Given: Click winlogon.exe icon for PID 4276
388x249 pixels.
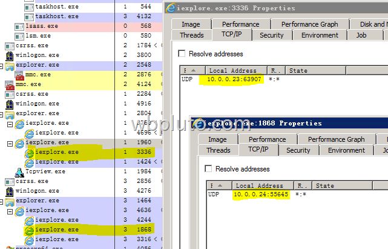Looking at the screenshot, I should [10, 191].
